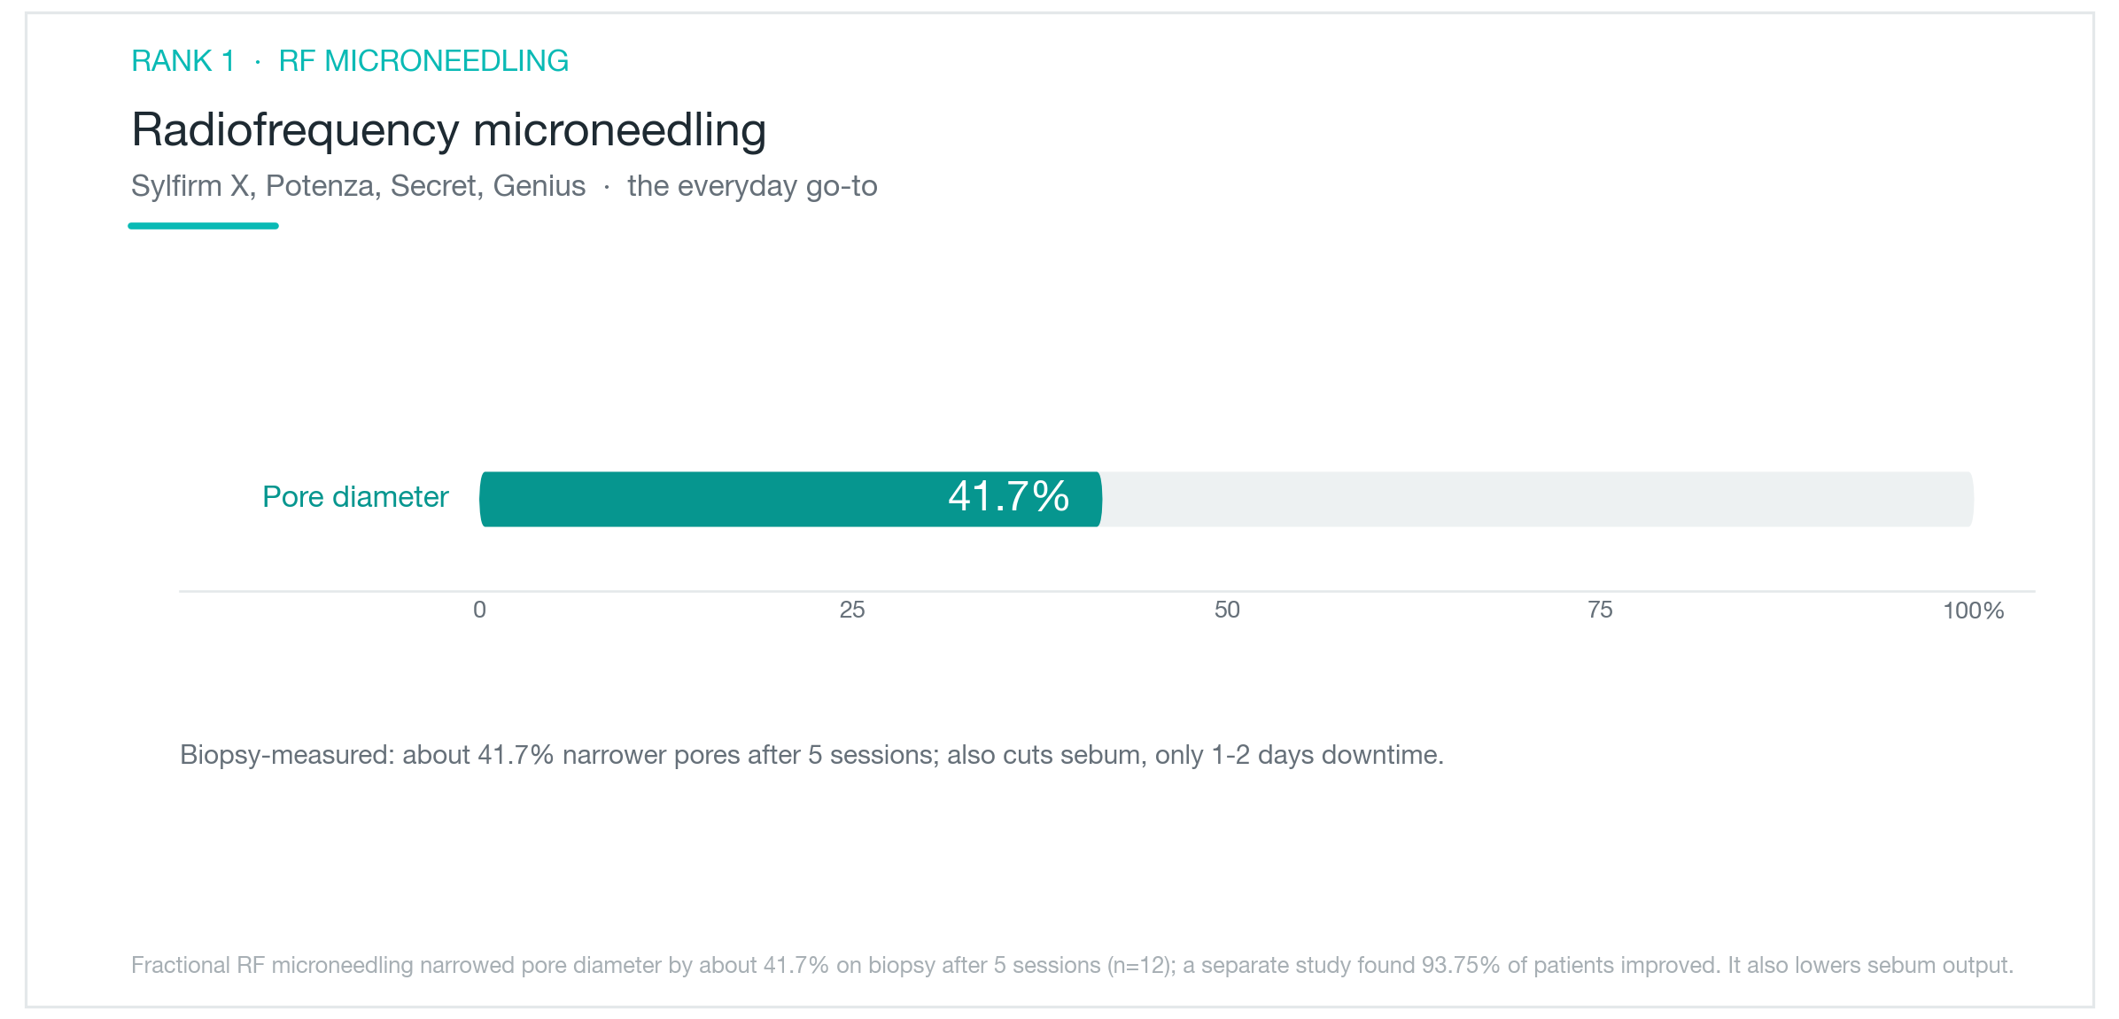Click the grey unfilled part of the bar
The image size is (2119, 1019).
coord(1538,499)
